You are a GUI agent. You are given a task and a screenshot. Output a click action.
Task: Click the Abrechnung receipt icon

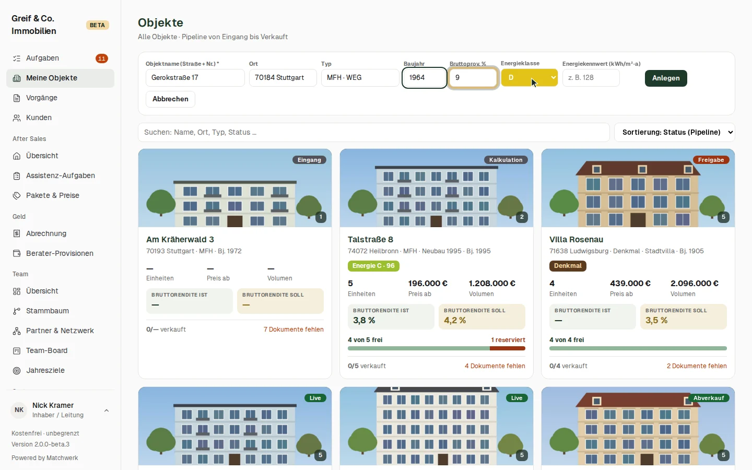coord(17,234)
